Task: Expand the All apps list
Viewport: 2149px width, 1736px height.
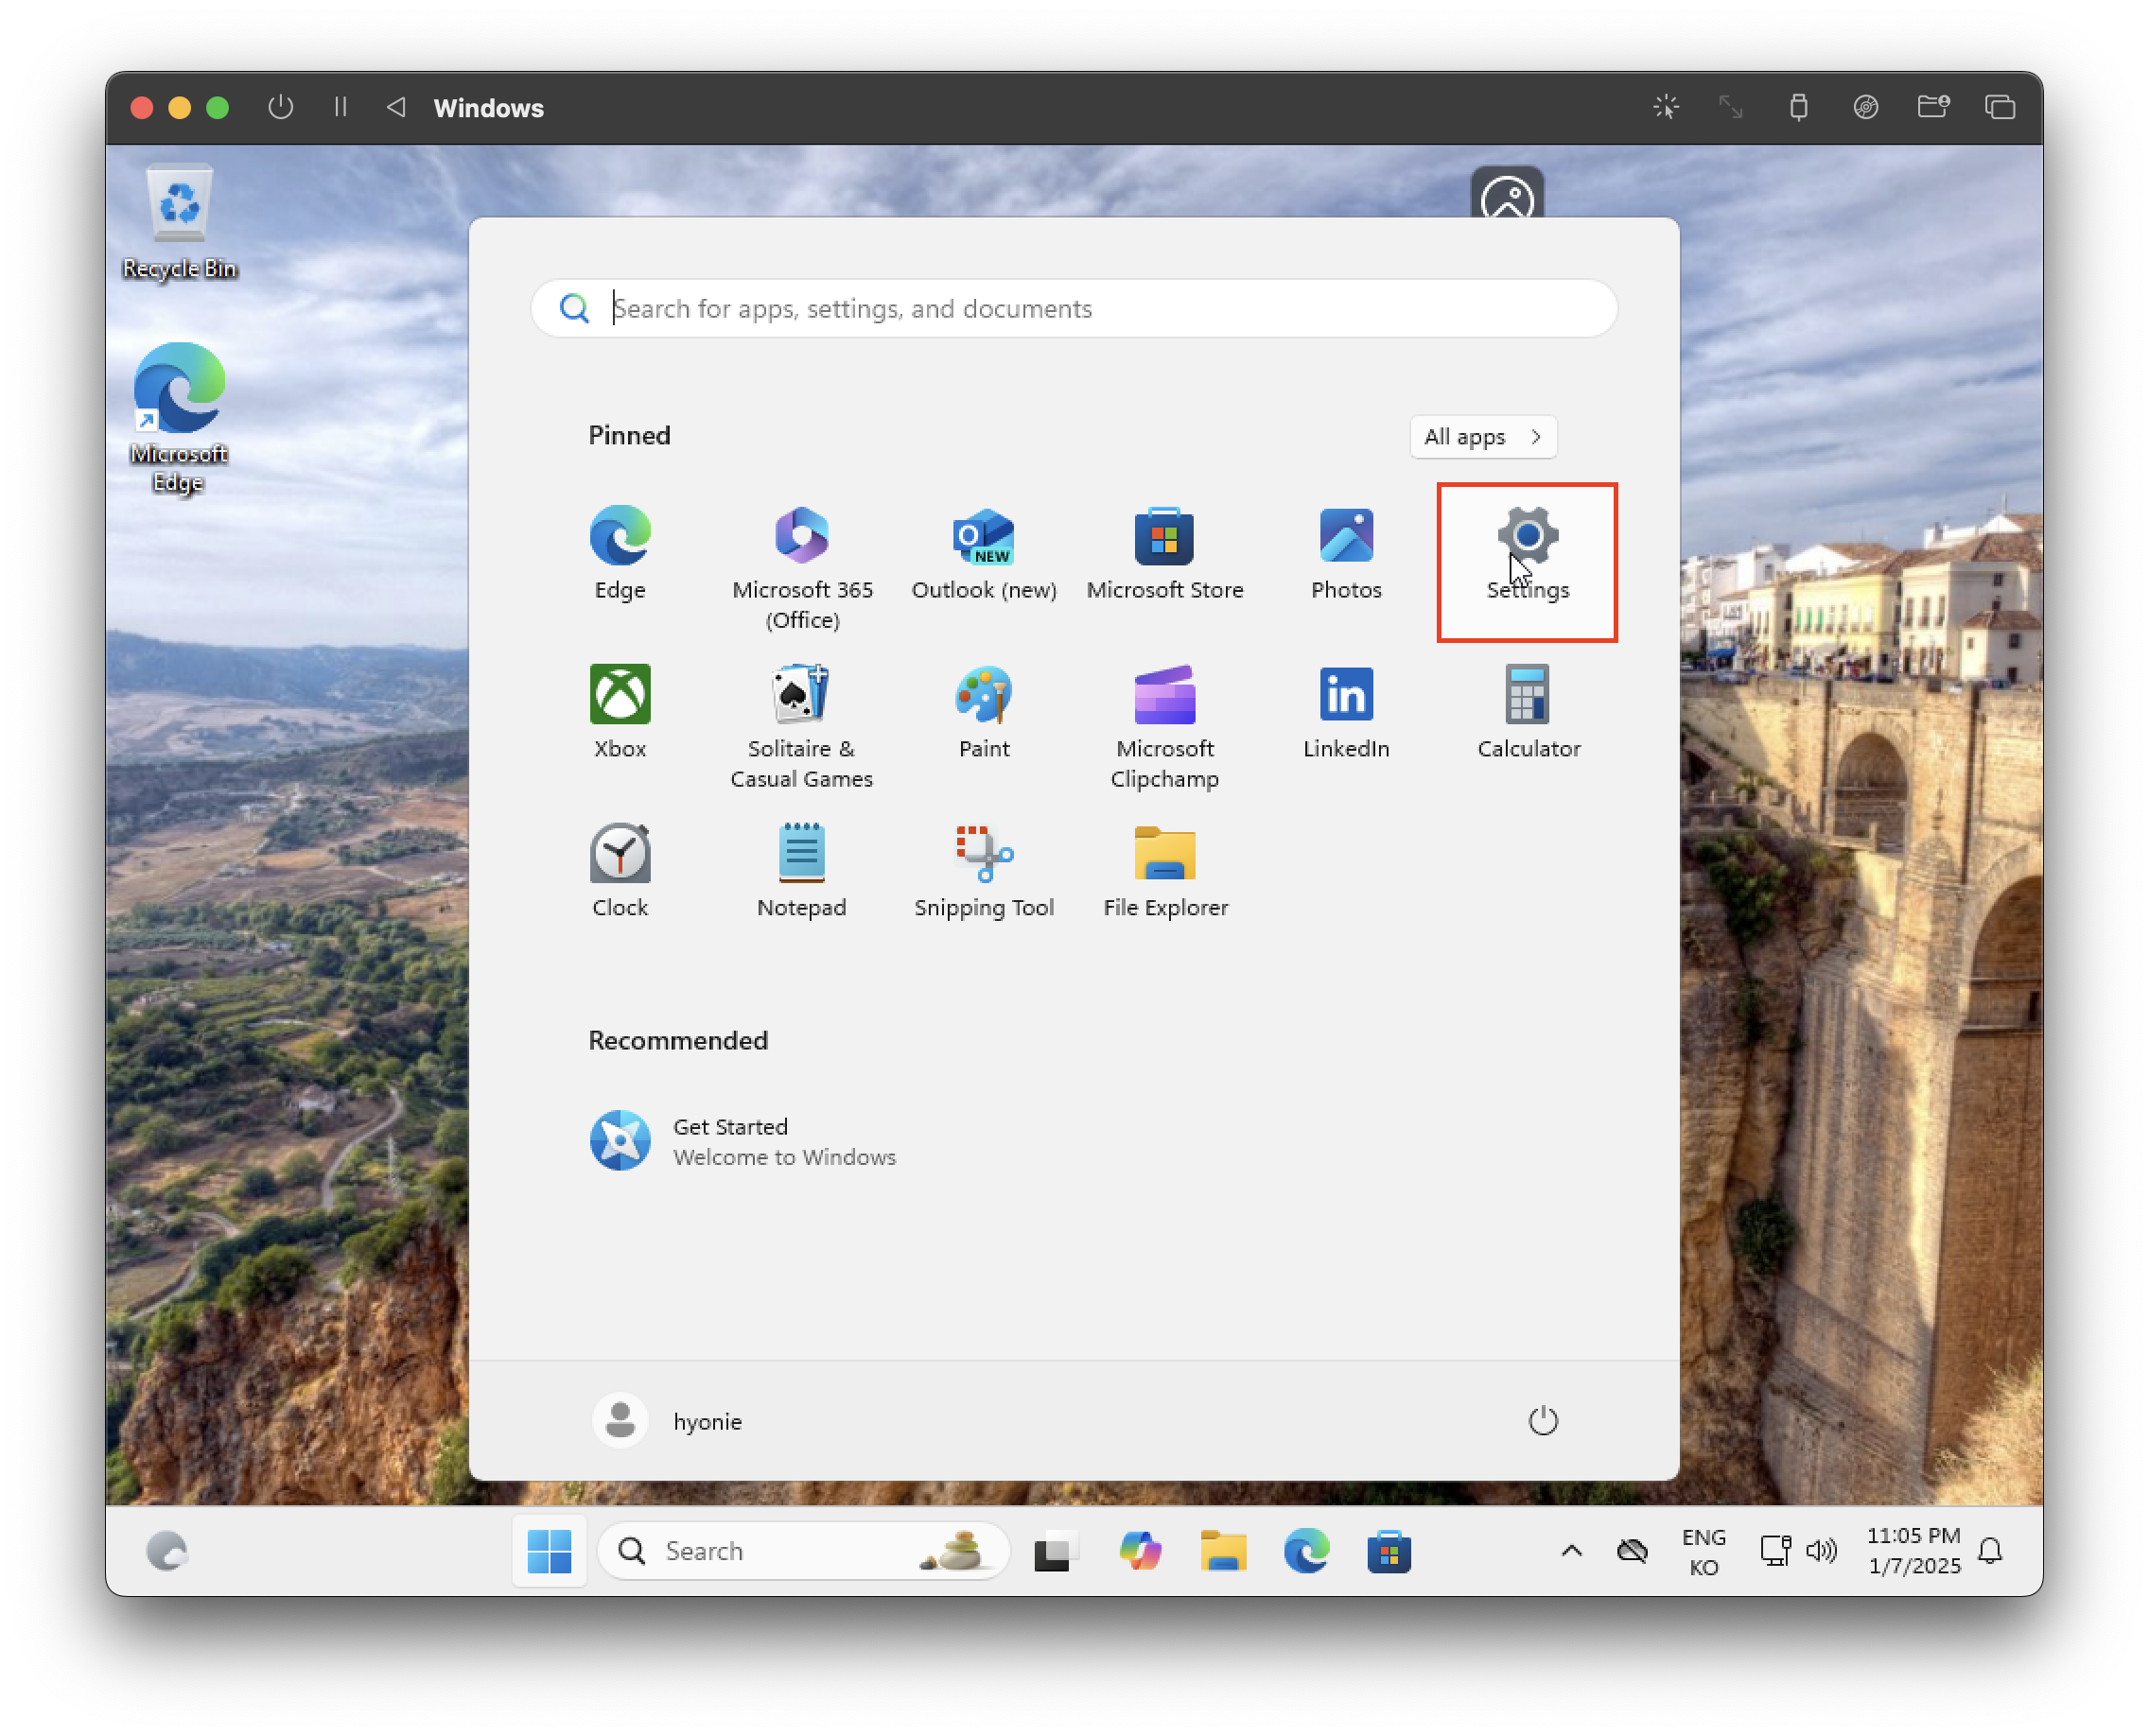Action: pyautogui.click(x=1483, y=437)
